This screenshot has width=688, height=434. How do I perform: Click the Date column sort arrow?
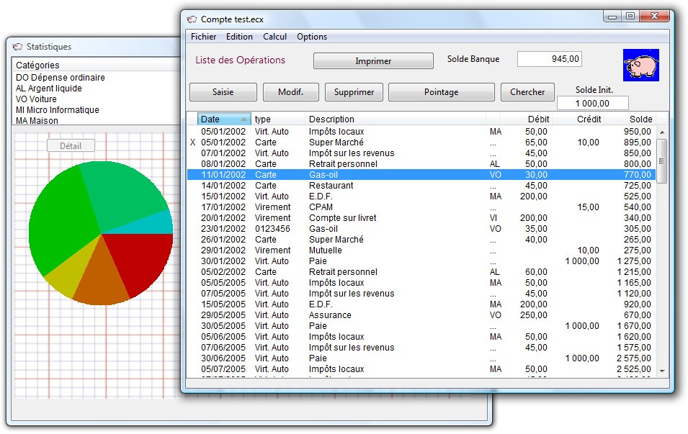pos(244,119)
